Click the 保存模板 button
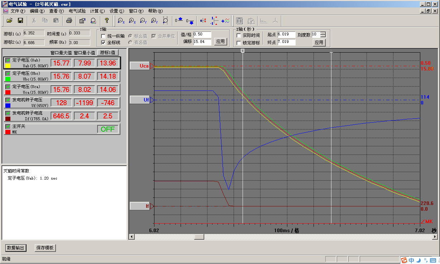The width and height of the screenshot is (440, 264). click(45, 248)
